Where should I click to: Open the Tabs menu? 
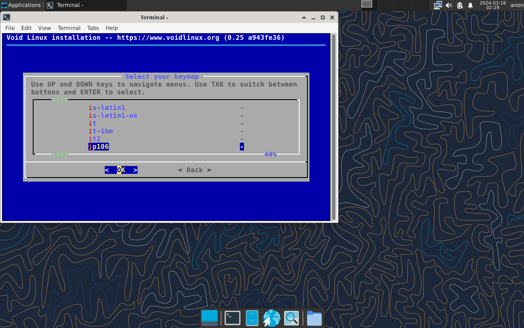pos(93,28)
